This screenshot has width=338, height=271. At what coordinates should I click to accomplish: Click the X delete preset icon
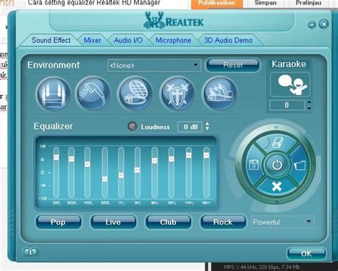pyautogui.click(x=277, y=187)
